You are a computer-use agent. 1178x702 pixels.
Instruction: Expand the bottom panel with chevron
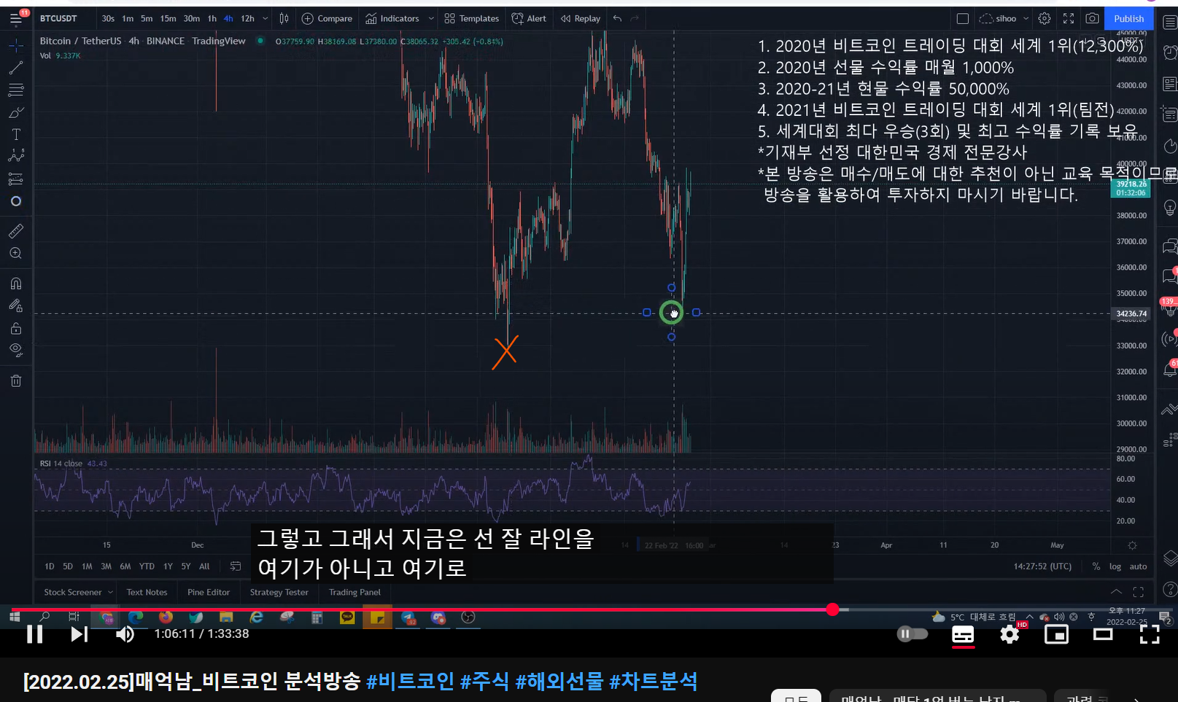[x=1116, y=591]
